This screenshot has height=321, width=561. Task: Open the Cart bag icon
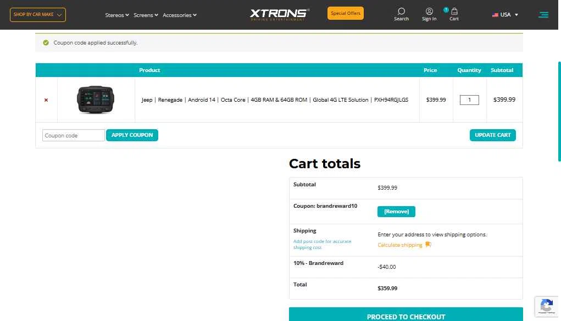[454, 12]
